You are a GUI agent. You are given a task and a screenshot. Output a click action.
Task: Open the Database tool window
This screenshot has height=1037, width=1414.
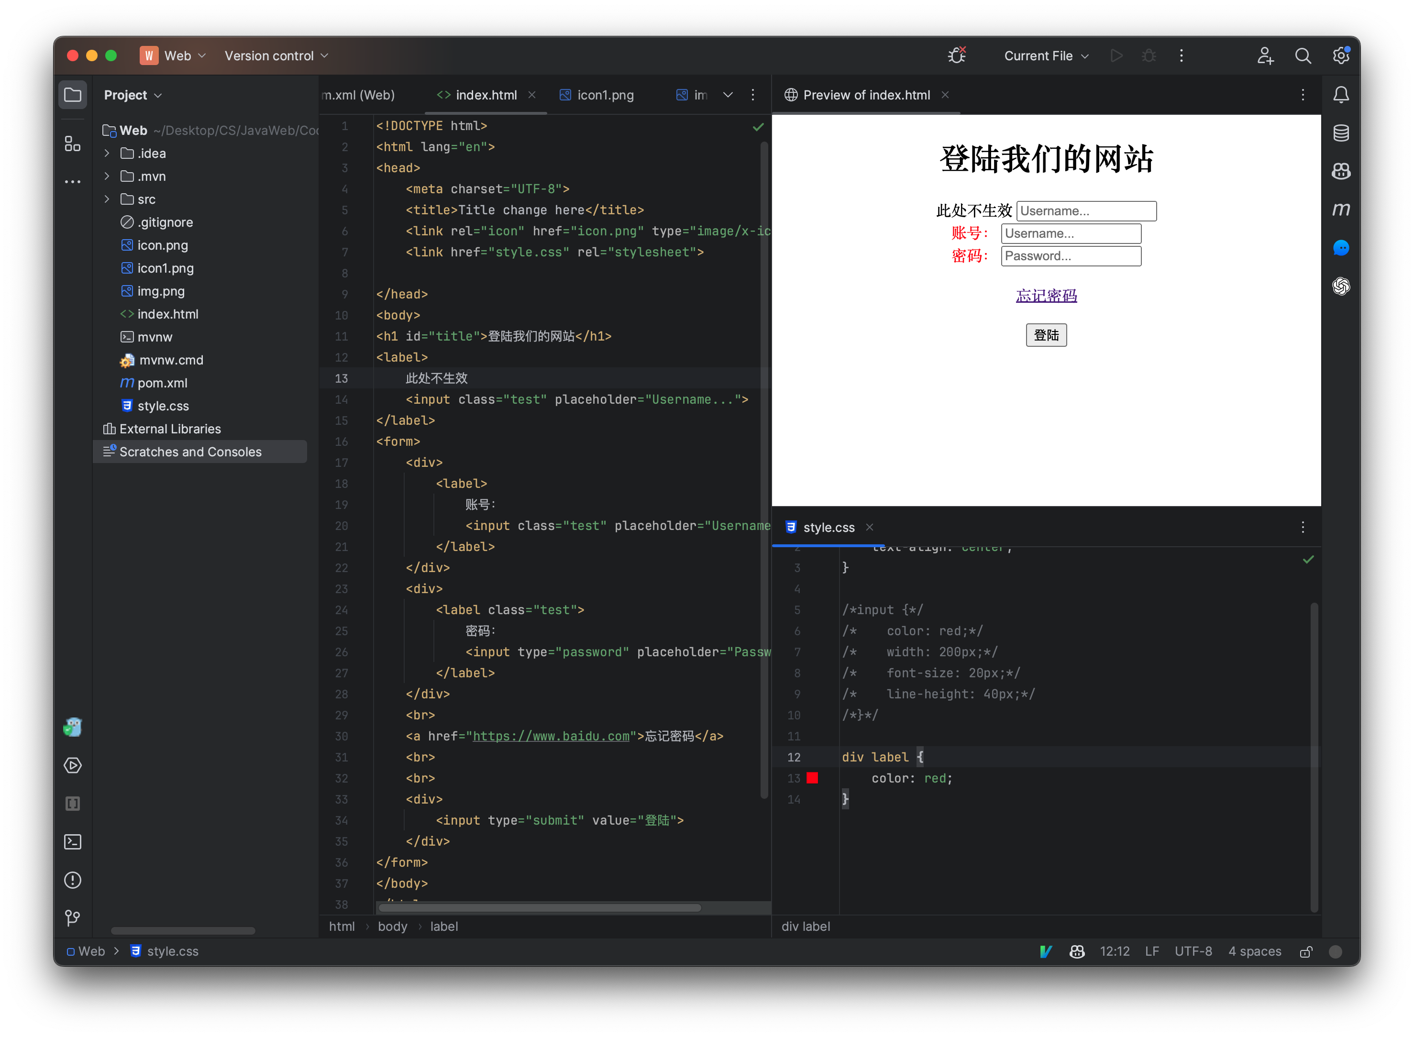(1341, 132)
